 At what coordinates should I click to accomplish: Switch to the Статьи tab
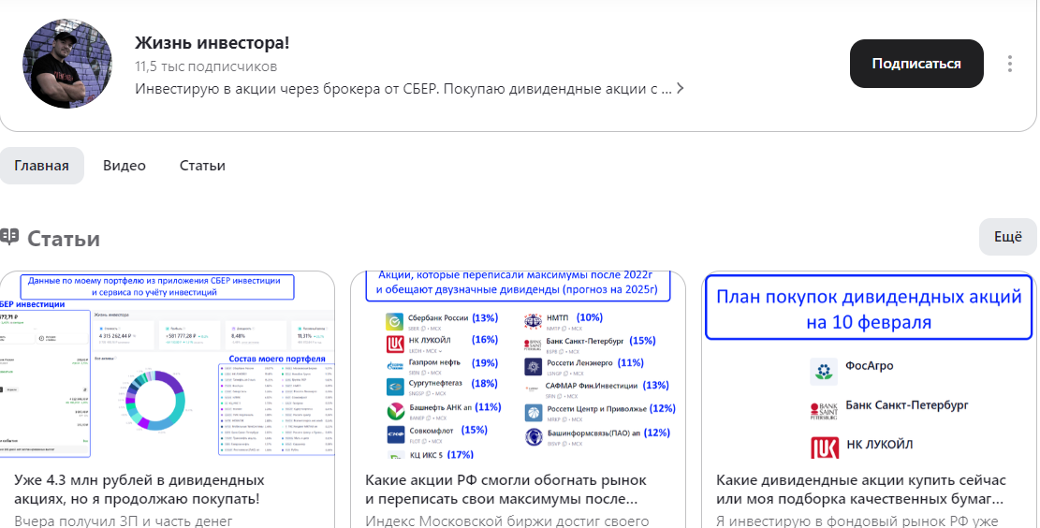(202, 165)
